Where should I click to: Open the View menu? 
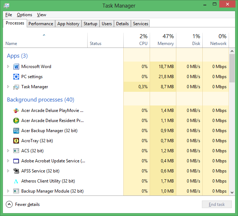pos(41,15)
